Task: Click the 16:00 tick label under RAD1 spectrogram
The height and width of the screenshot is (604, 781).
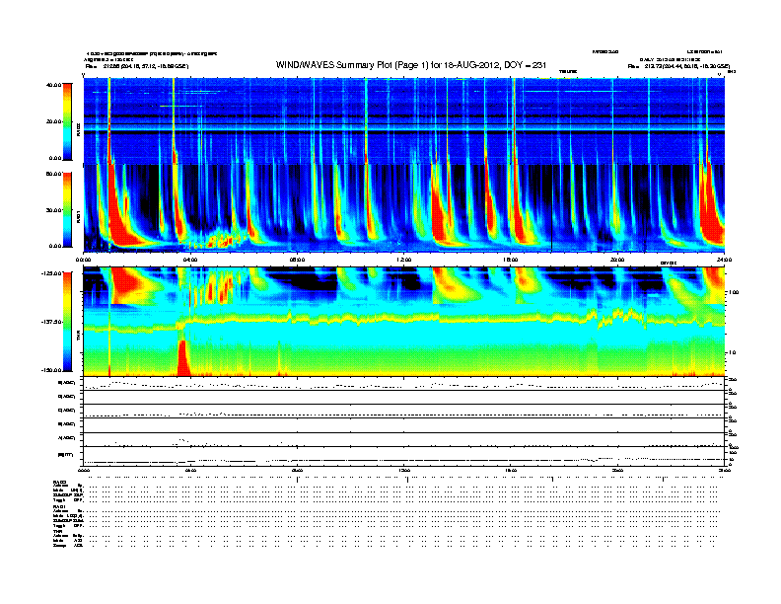Action: tap(511, 260)
